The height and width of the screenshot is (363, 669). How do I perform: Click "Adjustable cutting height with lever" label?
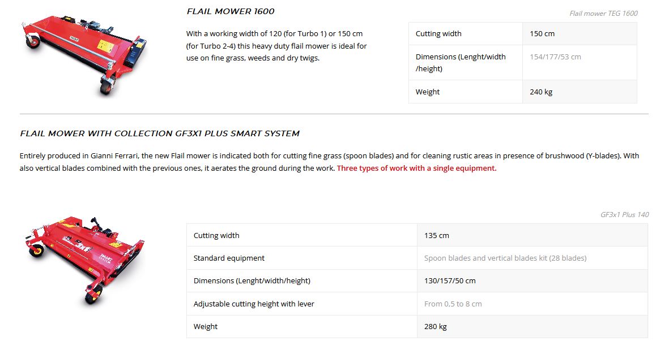254,304
